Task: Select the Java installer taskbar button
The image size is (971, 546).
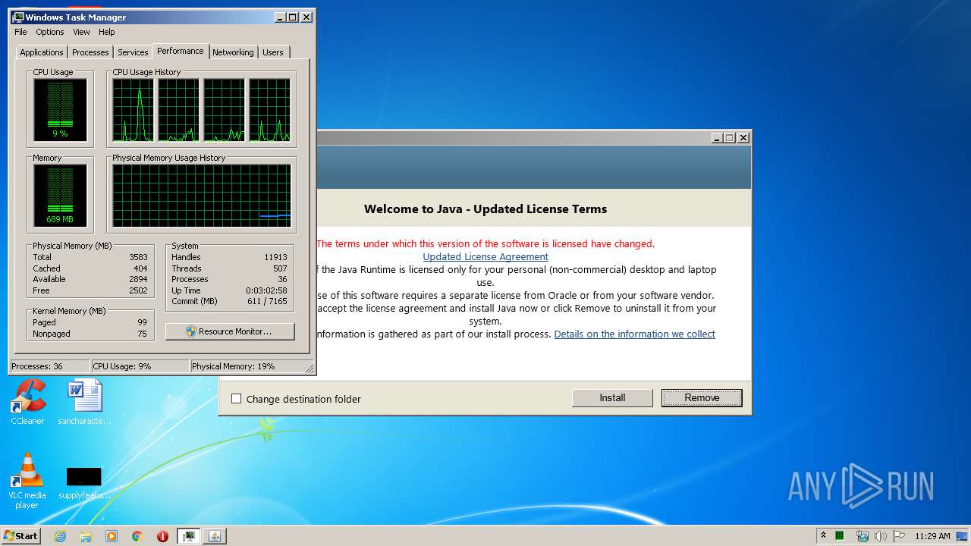Action: point(214,536)
